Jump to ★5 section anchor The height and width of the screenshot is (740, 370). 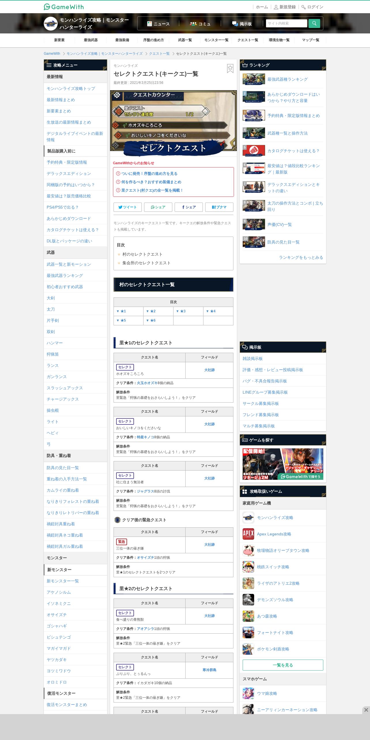(x=121, y=320)
